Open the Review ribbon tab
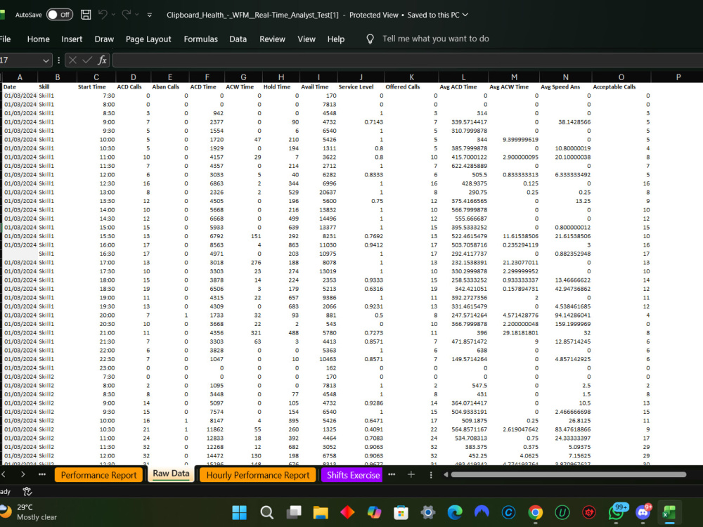703x527 pixels. pos(272,39)
